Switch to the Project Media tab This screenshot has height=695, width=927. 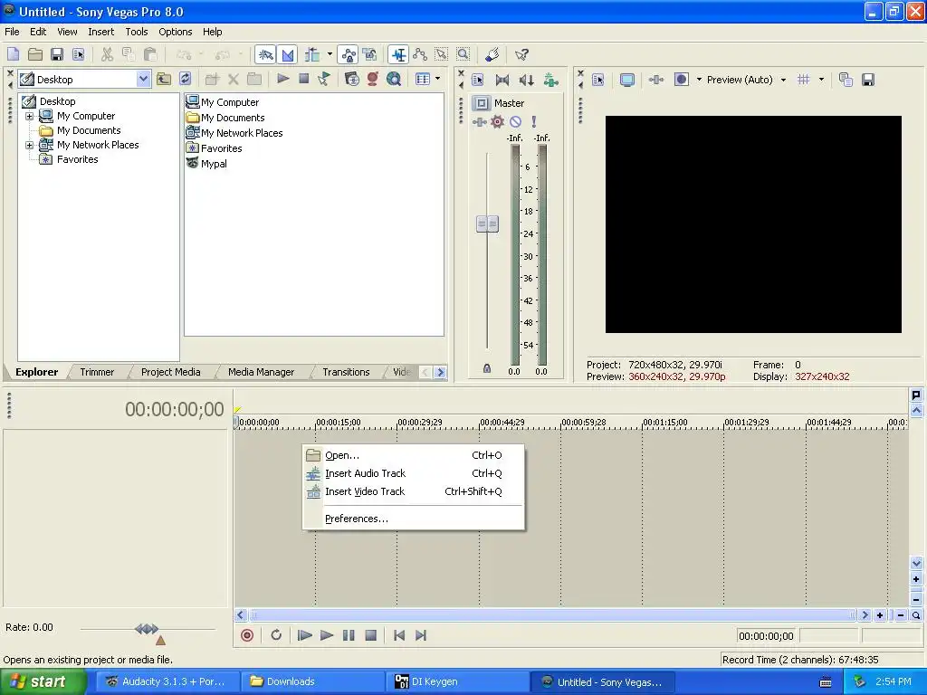171,372
